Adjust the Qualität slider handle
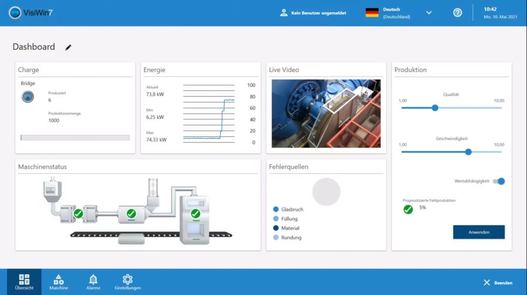The width and height of the screenshot is (527, 295). coord(435,108)
